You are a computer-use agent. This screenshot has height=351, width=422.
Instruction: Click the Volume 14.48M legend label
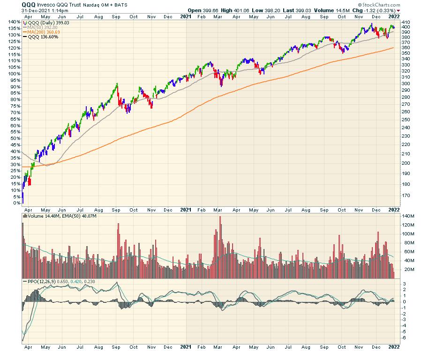[41, 216]
